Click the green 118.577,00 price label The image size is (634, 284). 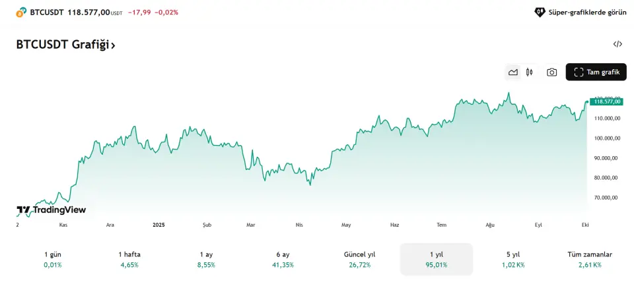[x=607, y=101]
